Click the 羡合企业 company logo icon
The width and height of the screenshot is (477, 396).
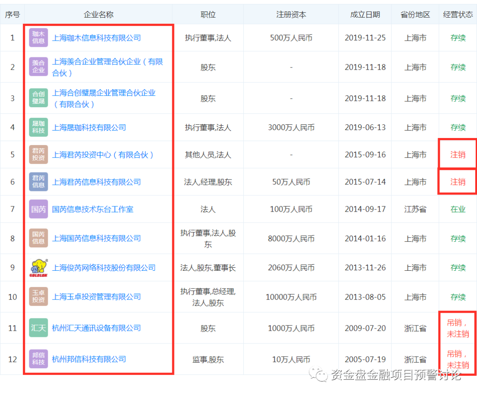click(x=38, y=67)
